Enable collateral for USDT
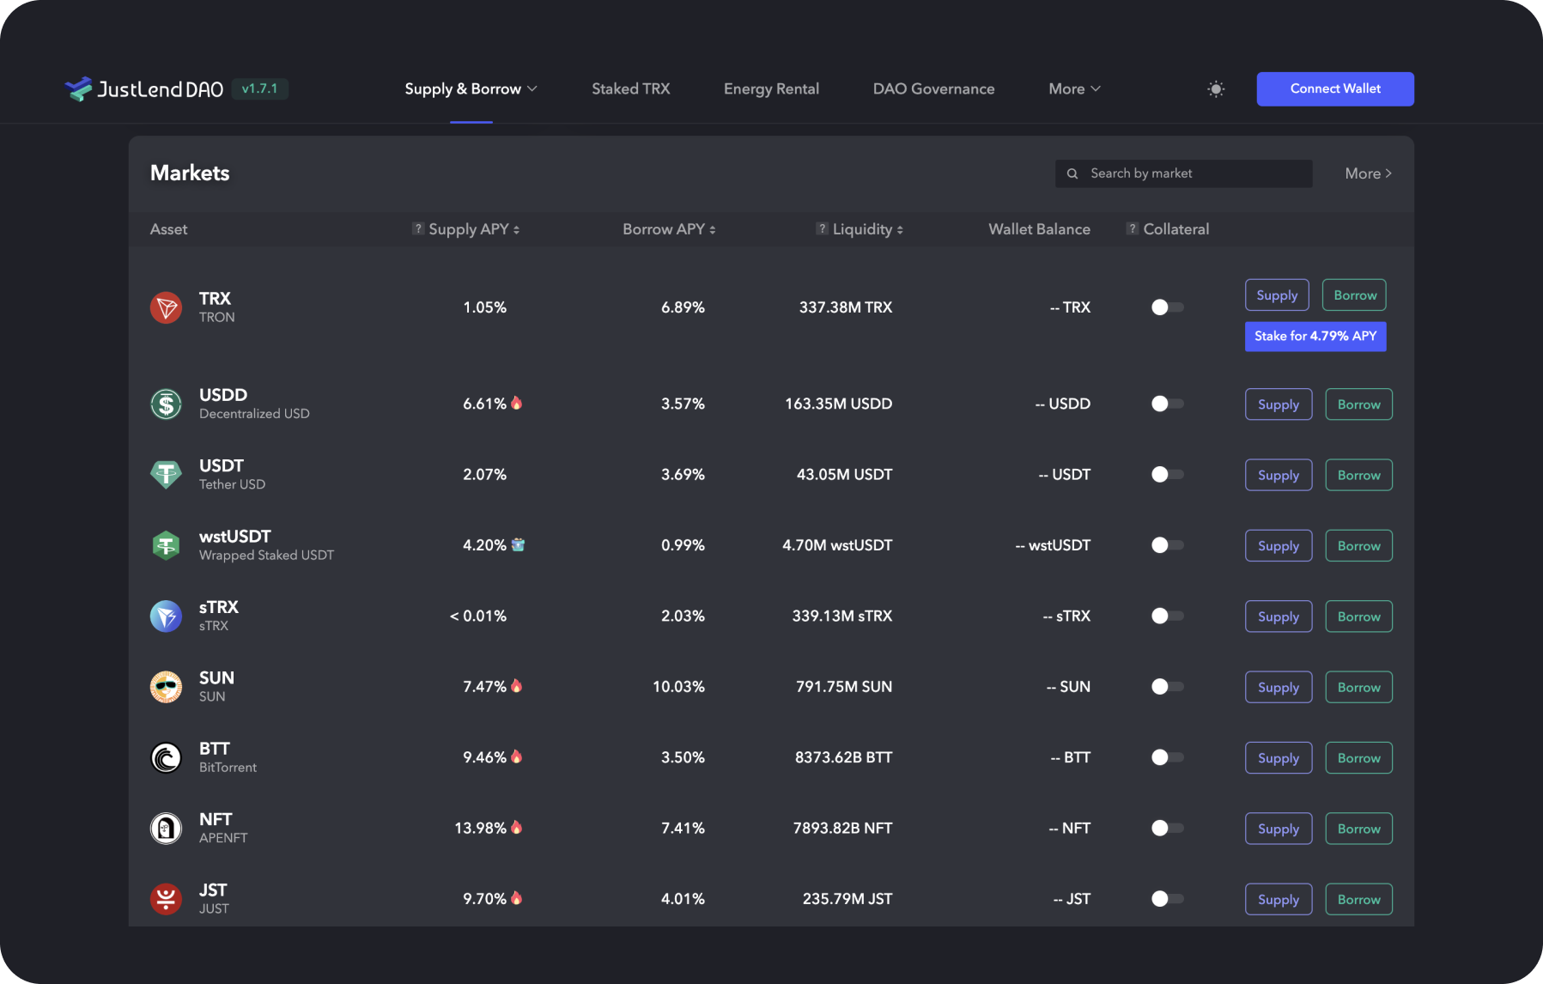 (1166, 474)
